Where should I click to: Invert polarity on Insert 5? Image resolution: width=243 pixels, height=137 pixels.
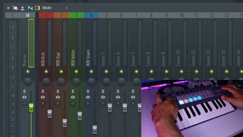(x=103, y=91)
